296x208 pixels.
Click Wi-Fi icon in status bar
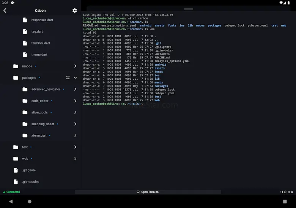click(281, 3)
